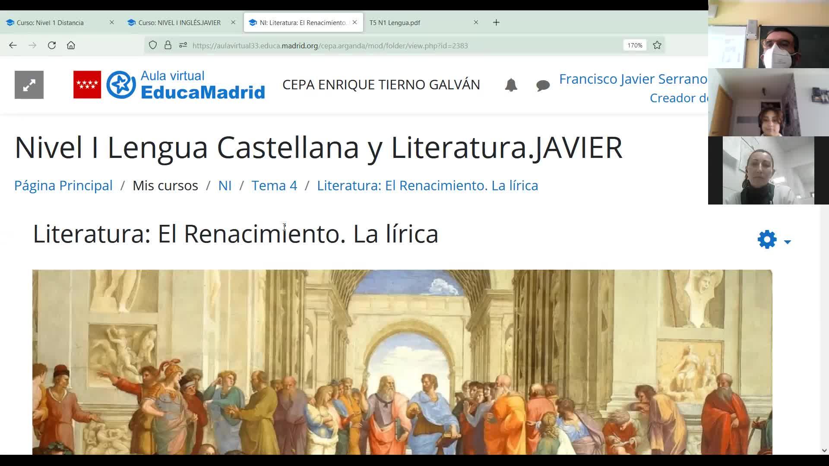View site lock security info
Image resolution: width=829 pixels, height=466 pixels.
coord(168,45)
